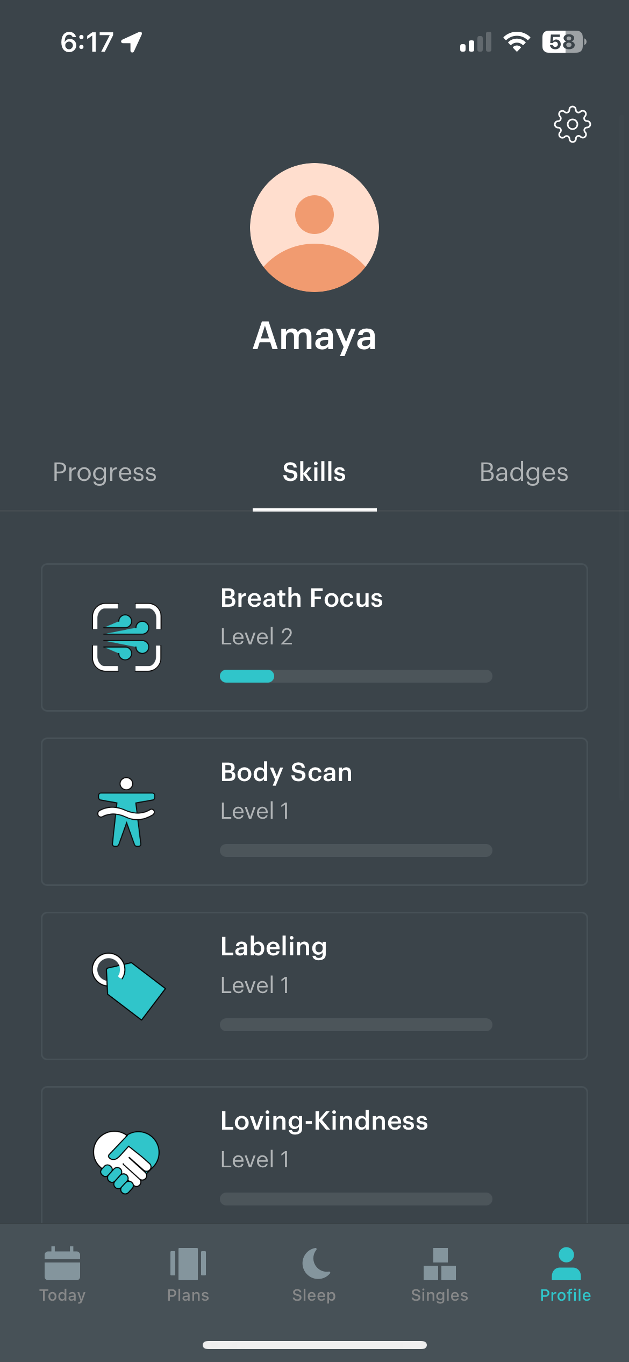Switch to the Badges tab
Viewport: 629px width, 1362px height.
pyautogui.click(x=524, y=472)
